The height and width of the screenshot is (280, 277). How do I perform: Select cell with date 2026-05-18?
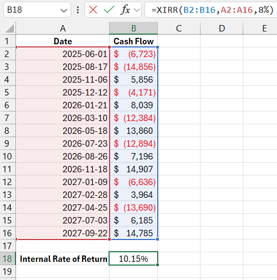(63, 131)
